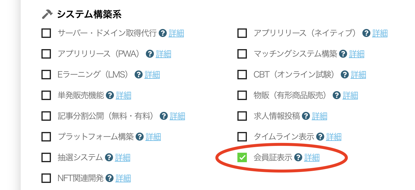Click the help icon beside NFT関連開発
Viewport: 415px width, 190px height.
click(110, 178)
